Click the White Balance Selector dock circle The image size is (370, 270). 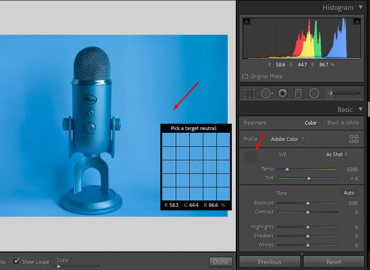tap(250, 157)
